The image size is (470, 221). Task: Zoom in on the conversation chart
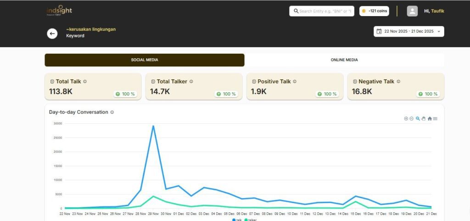pyautogui.click(x=406, y=118)
